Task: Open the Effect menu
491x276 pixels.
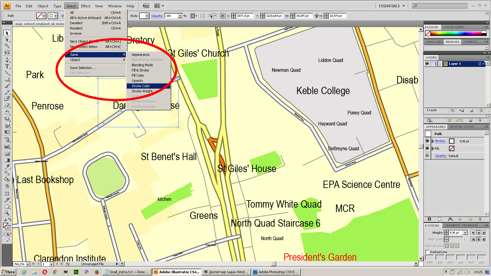Action: pyautogui.click(x=86, y=6)
